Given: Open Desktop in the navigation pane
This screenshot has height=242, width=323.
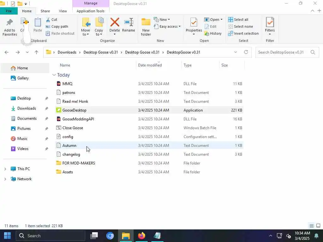Looking at the screenshot, I should coord(25,98).
